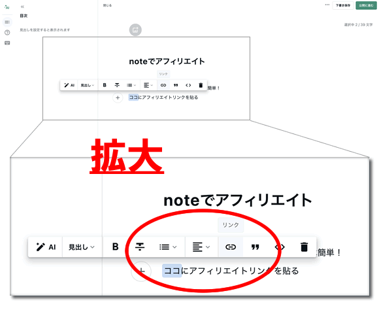Viewport: 379px width, 327px height.
Task: Click the code brackets icon in the enlarged toolbar
Action: tap(280, 247)
